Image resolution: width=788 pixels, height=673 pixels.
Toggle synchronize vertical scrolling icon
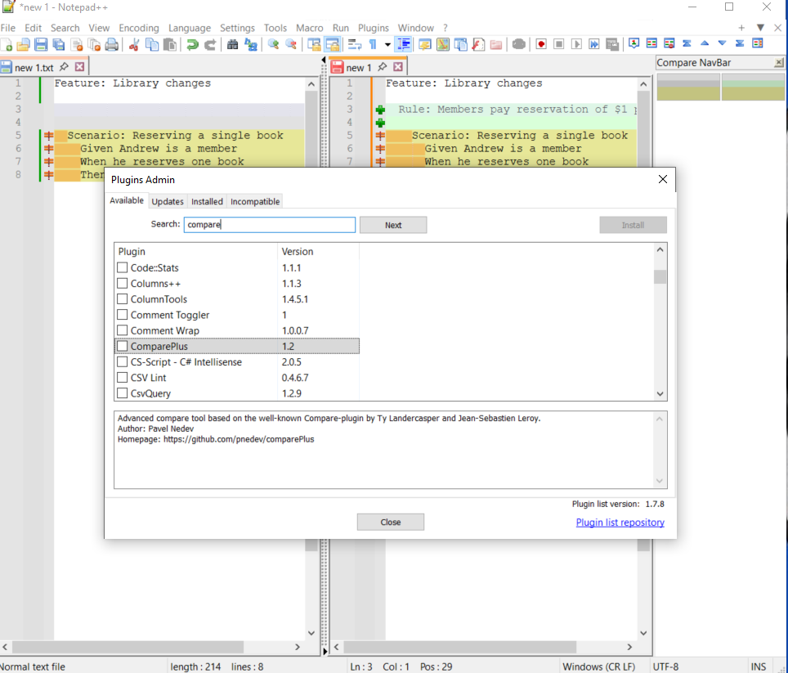pyautogui.click(x=314, y=44)
